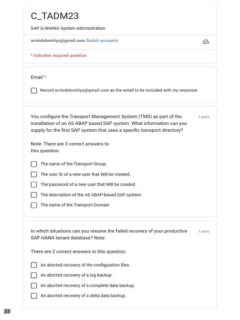Select 'An aborted recovery of the configuration files'
Screen dimensions: 240x320
coord(34,265)
